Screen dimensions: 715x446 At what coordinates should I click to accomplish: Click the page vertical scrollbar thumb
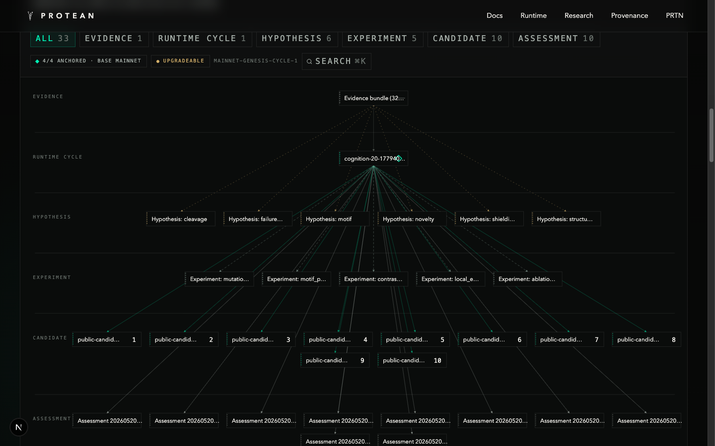(711, 135)
